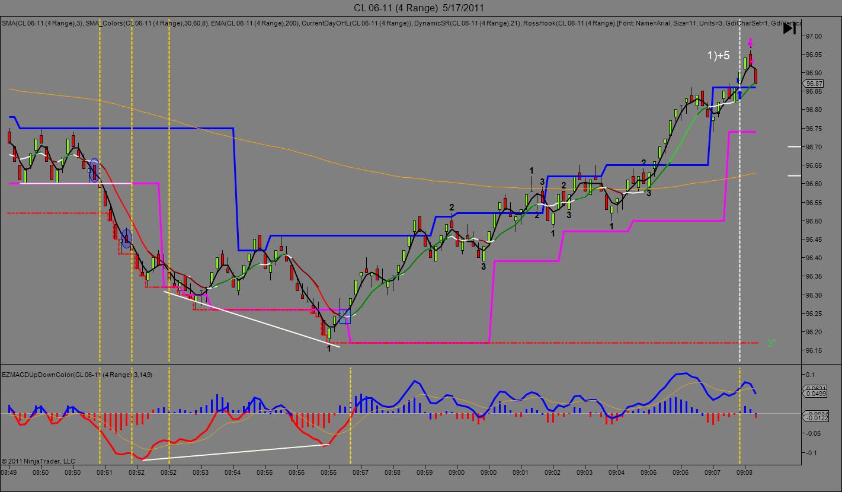Click the 96.75 price axis label
This screenshot has width=842, height=492.
tap(814, 128)
